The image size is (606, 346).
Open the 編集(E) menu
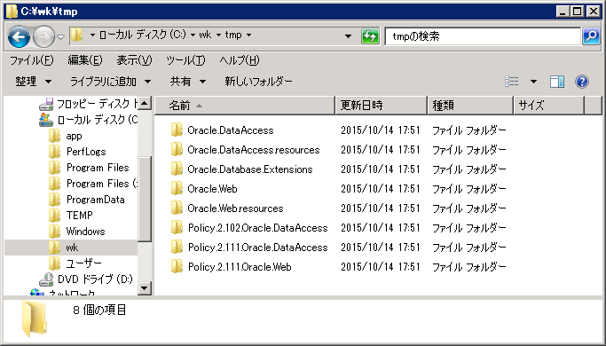pos(84,60)
